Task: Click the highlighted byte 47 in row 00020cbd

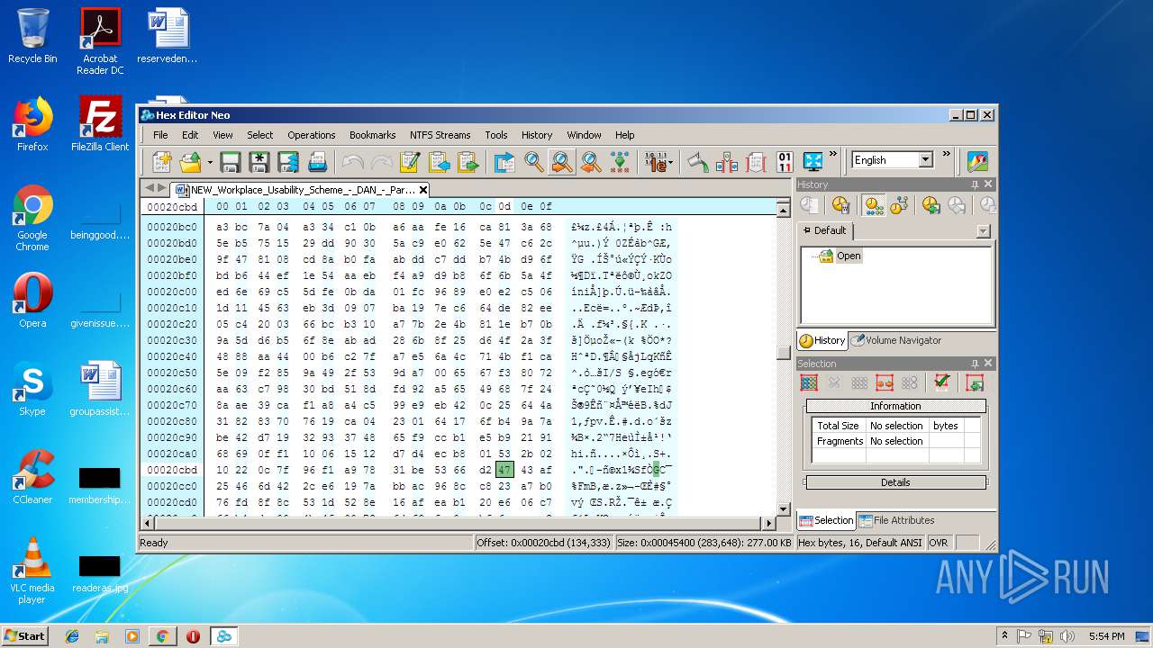Action: coord(504,470)
